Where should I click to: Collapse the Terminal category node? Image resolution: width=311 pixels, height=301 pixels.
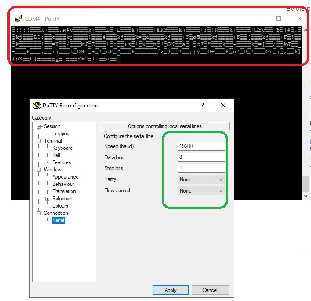pyautogui.click(x=39, y=141)
